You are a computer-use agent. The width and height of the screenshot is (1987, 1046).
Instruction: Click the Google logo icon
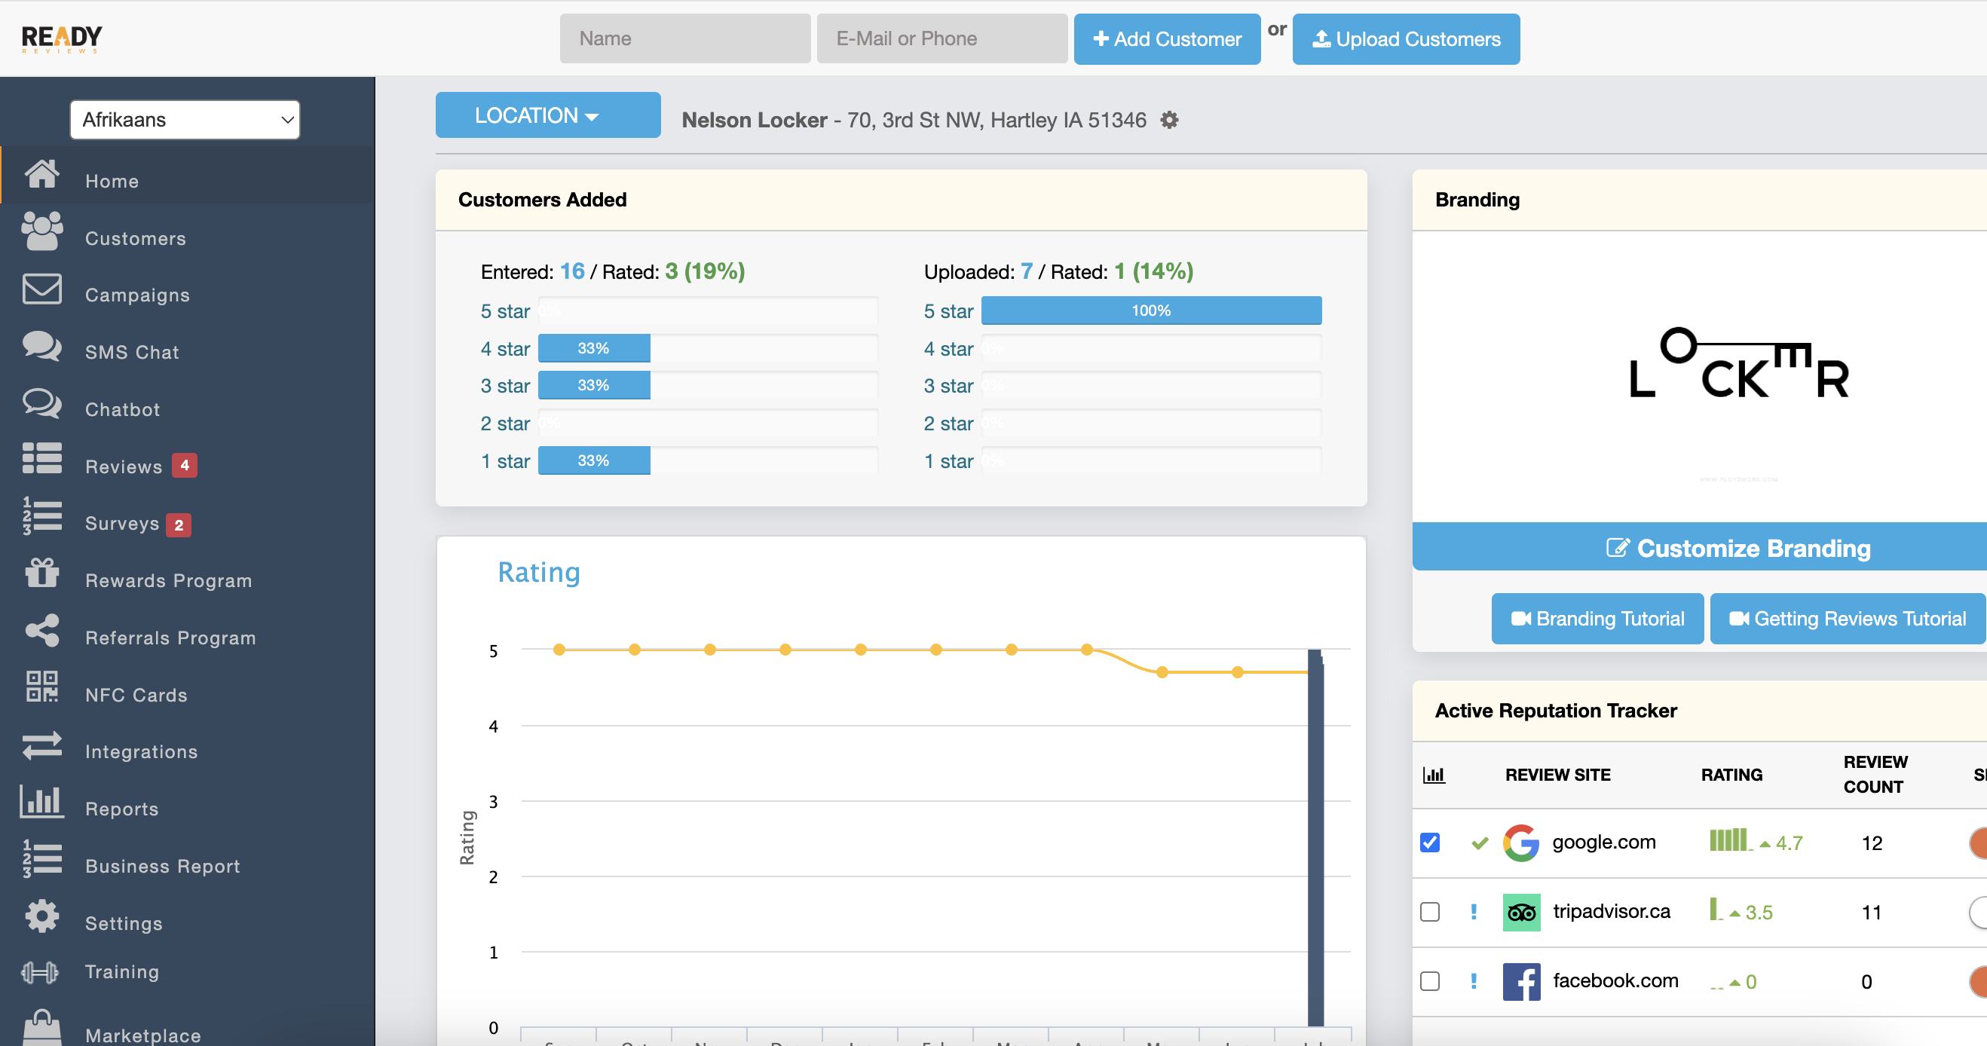[1520, 842]
